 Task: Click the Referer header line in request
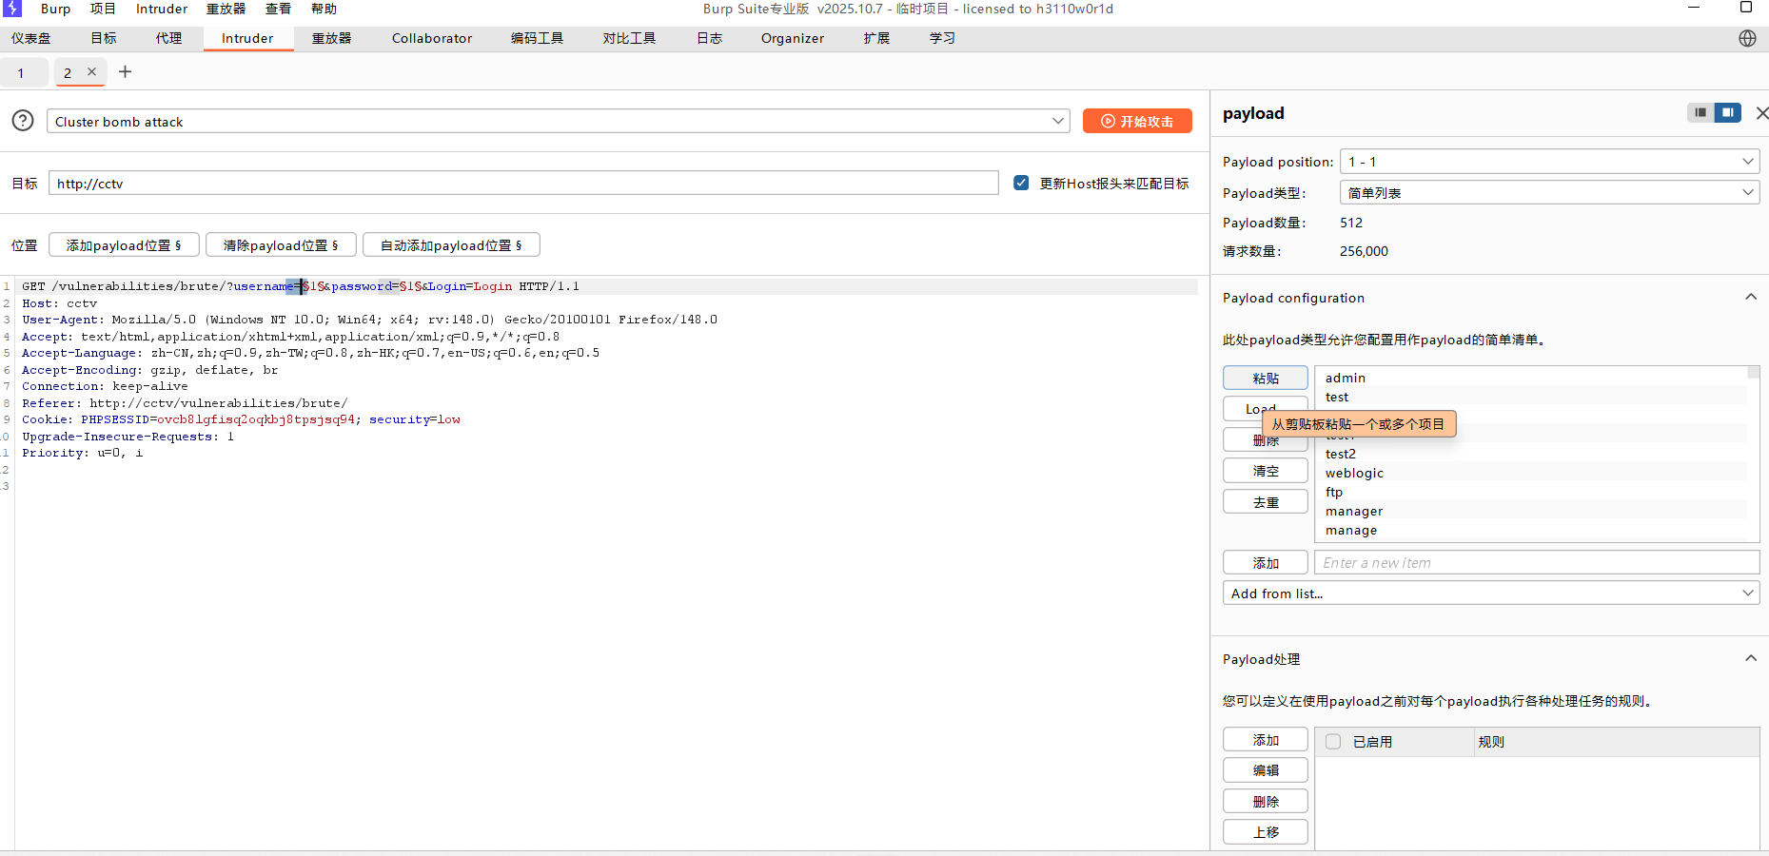[x=185, y=402]
